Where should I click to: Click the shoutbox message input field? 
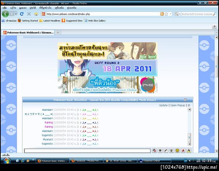87,151
